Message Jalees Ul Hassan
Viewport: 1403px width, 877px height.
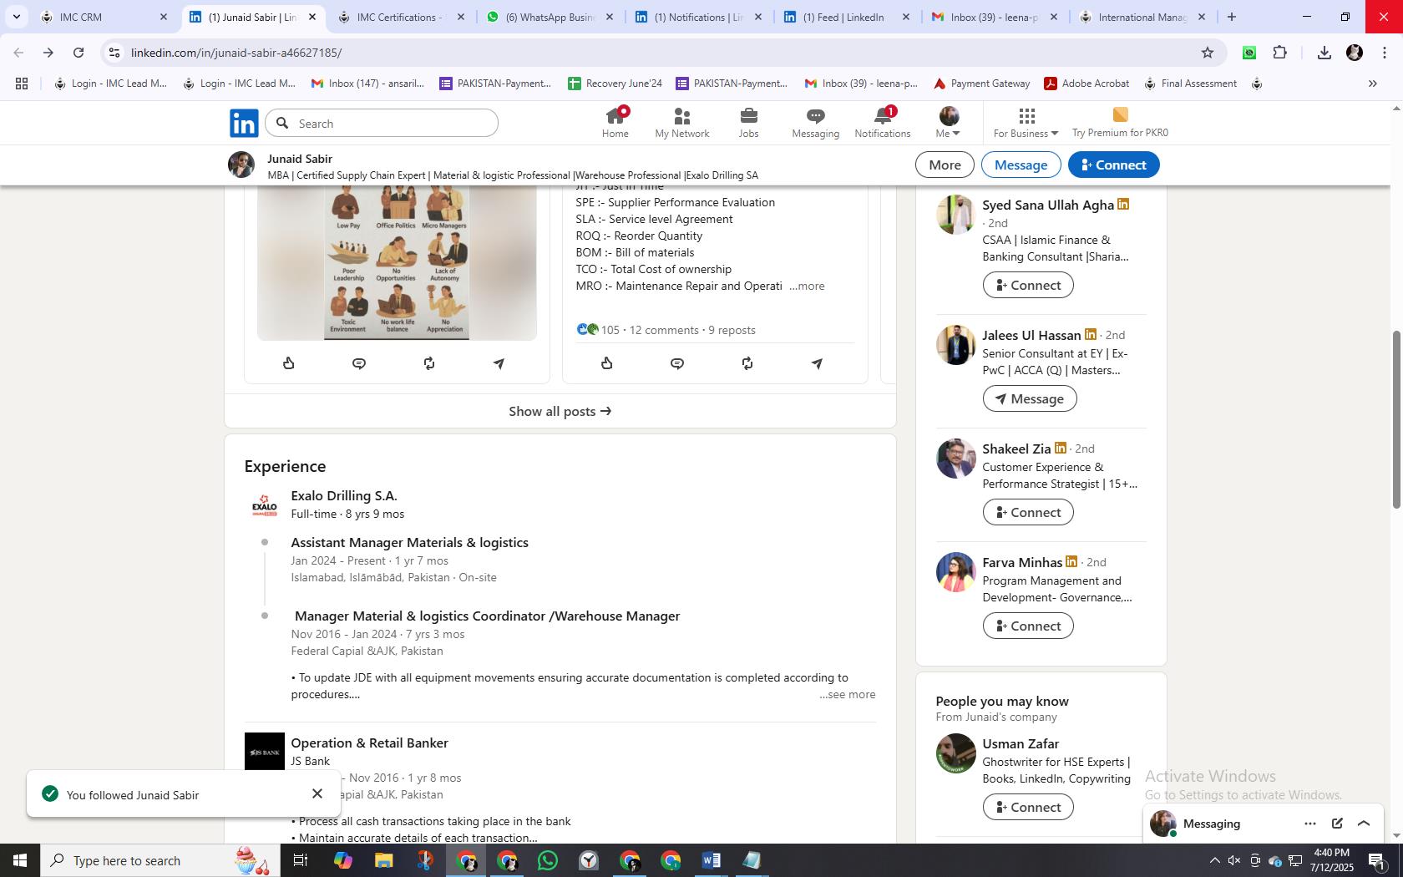pos(1030,398)
